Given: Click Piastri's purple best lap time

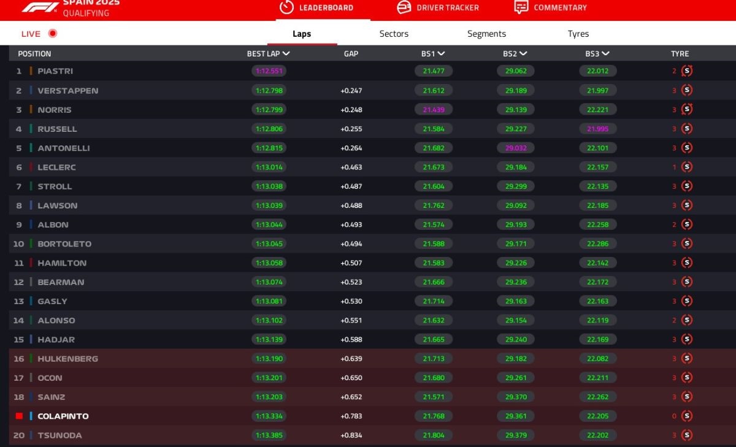Looking at the screenshot, I should pyautogui.click(x=269, y=71).
